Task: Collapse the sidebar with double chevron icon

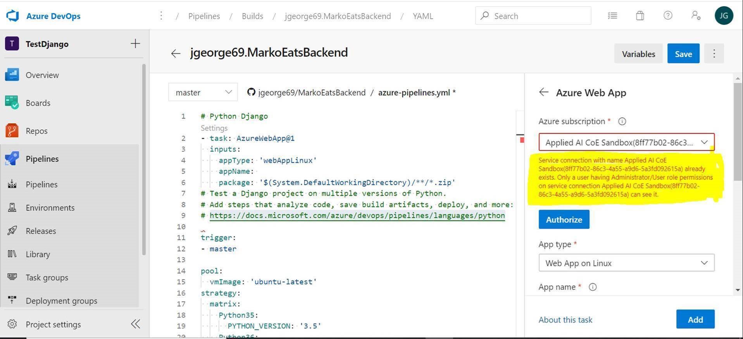Action: [x=135, y=324]
